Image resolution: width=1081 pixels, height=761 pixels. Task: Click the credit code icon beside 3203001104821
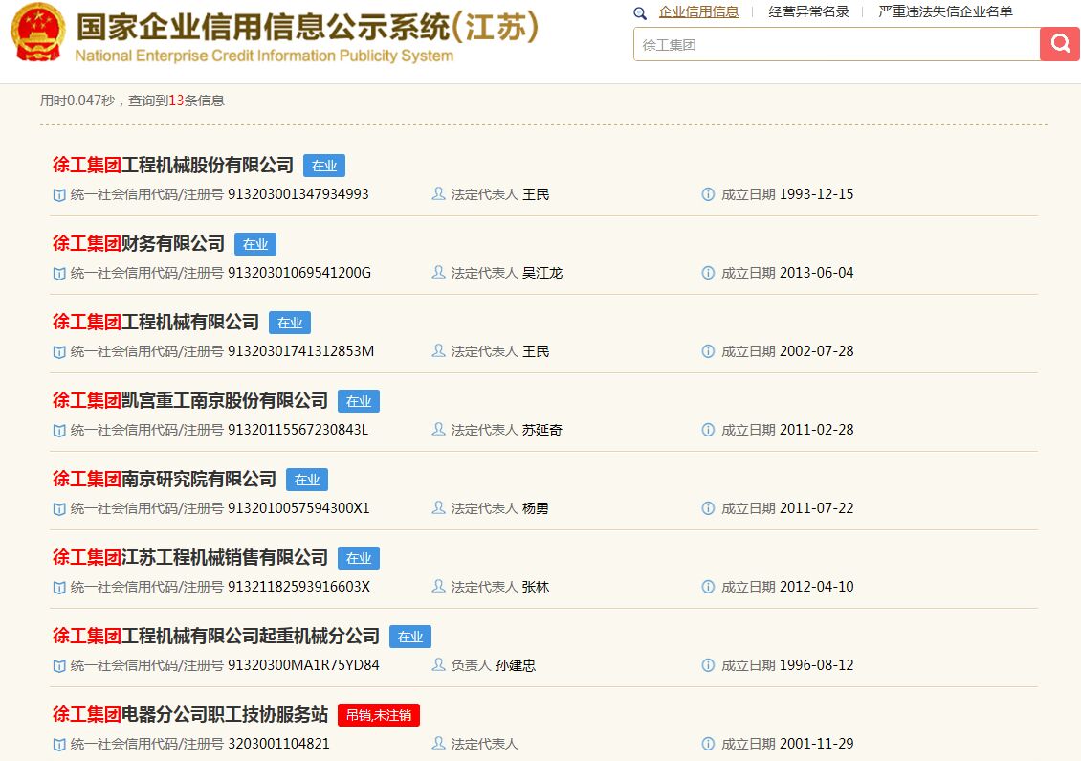coord(59,745)
